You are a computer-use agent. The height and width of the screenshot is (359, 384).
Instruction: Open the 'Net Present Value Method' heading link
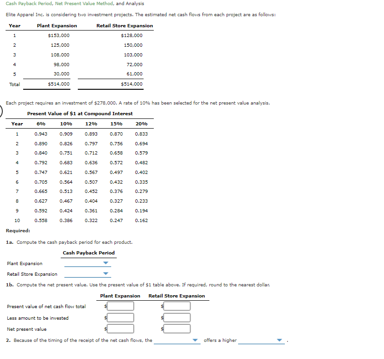point(83,3)
